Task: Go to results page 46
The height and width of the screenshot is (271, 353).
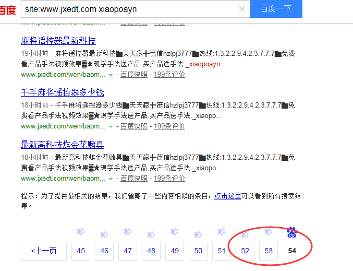Action: [x=104, y=251]
